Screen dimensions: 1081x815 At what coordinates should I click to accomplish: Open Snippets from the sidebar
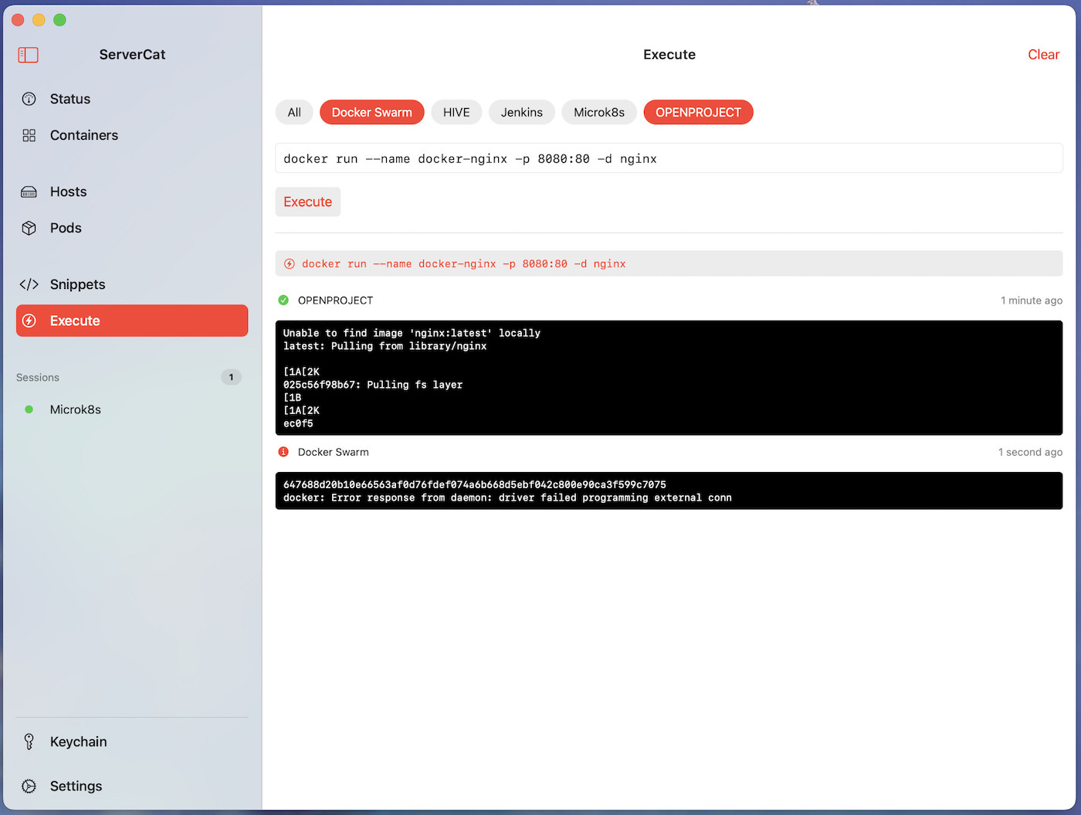pyautogui.click(x=77, y=284)
